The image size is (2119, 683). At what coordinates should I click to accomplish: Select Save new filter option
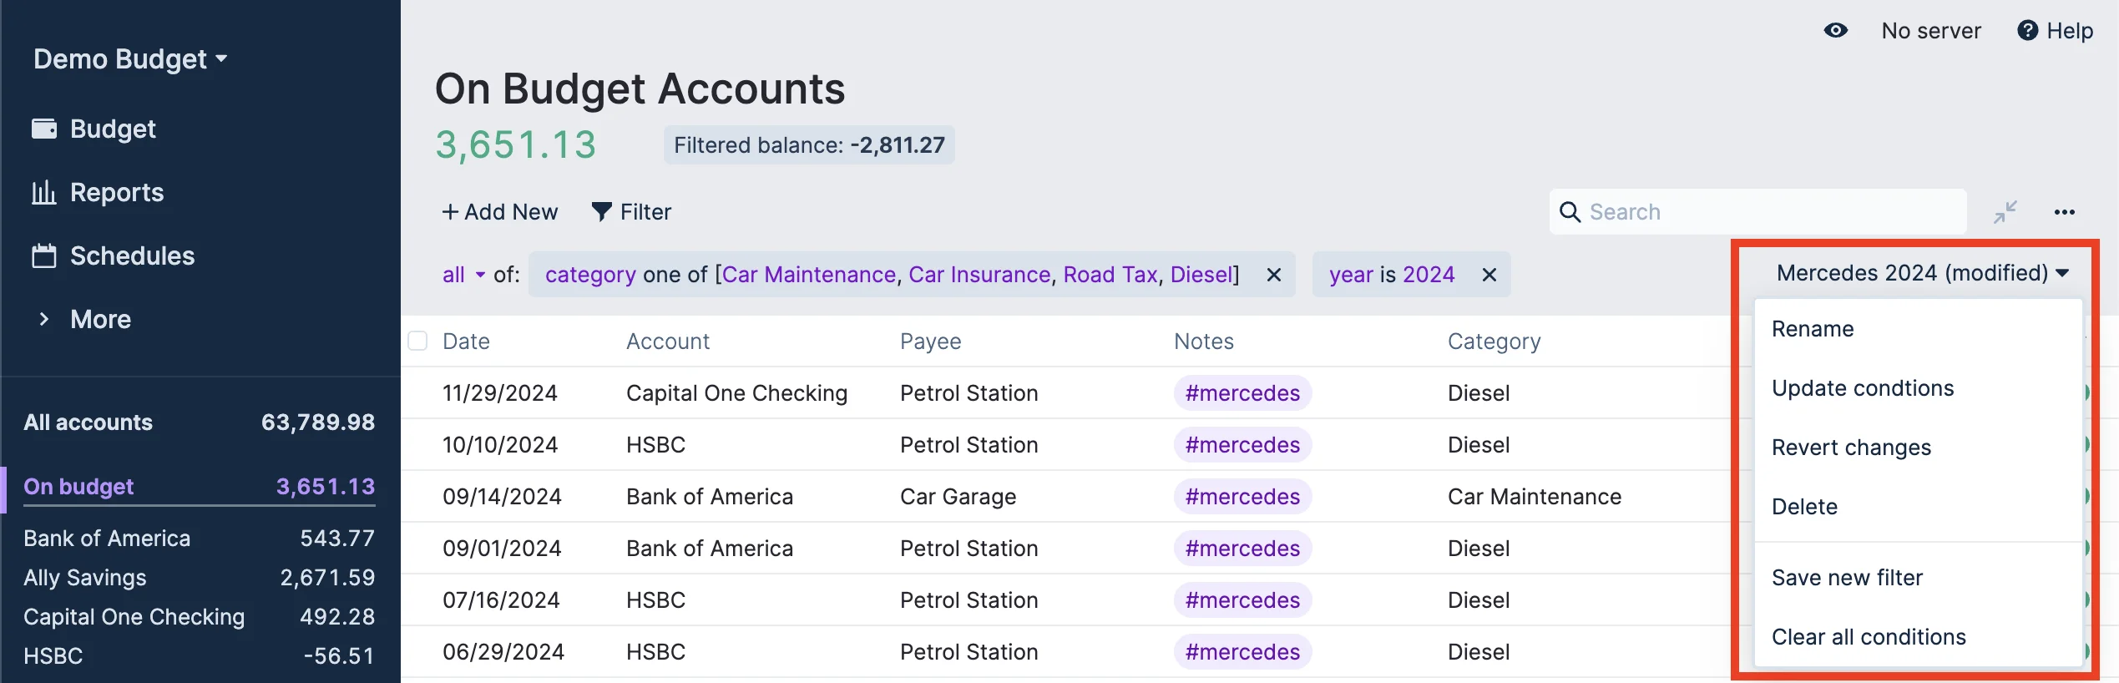[x=1847, y=578]
